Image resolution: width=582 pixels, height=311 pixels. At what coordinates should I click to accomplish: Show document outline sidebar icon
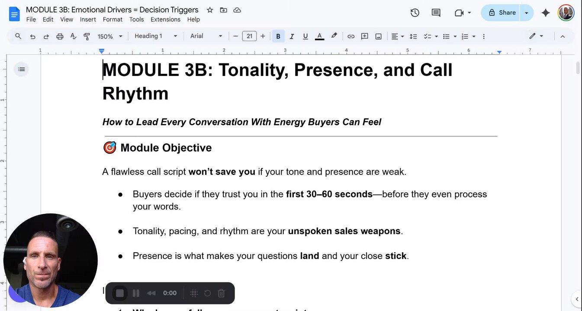[x=21, y=69]
